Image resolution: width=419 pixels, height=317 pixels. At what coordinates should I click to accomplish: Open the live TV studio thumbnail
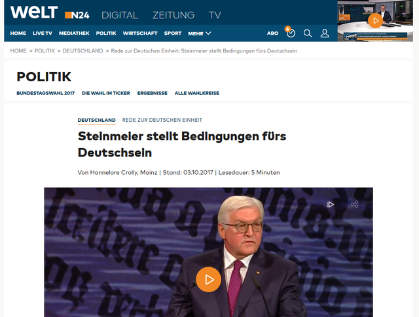pyautogui.click(x=375, y=20)
